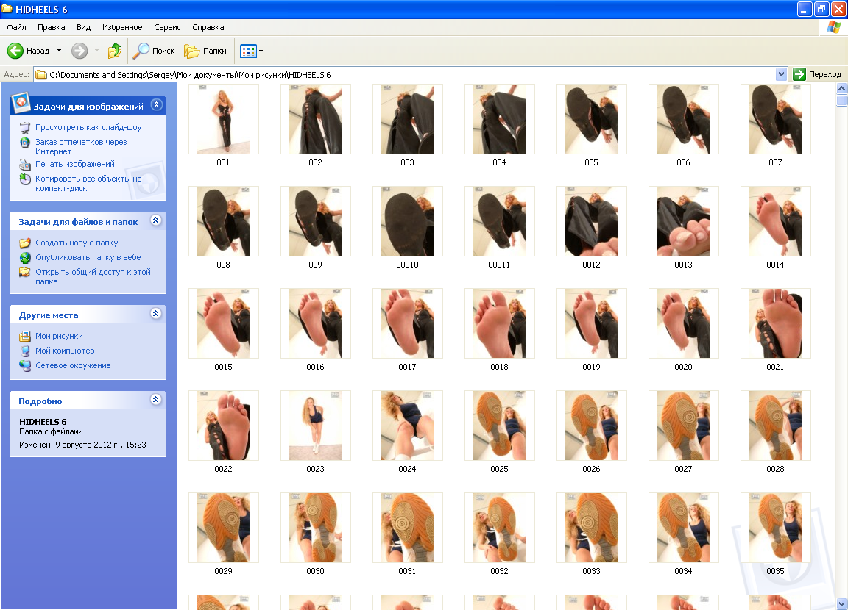
Task: Click Открыть общий доступ к этой папке
Action: pyautogui.click(x=93, y=277)
